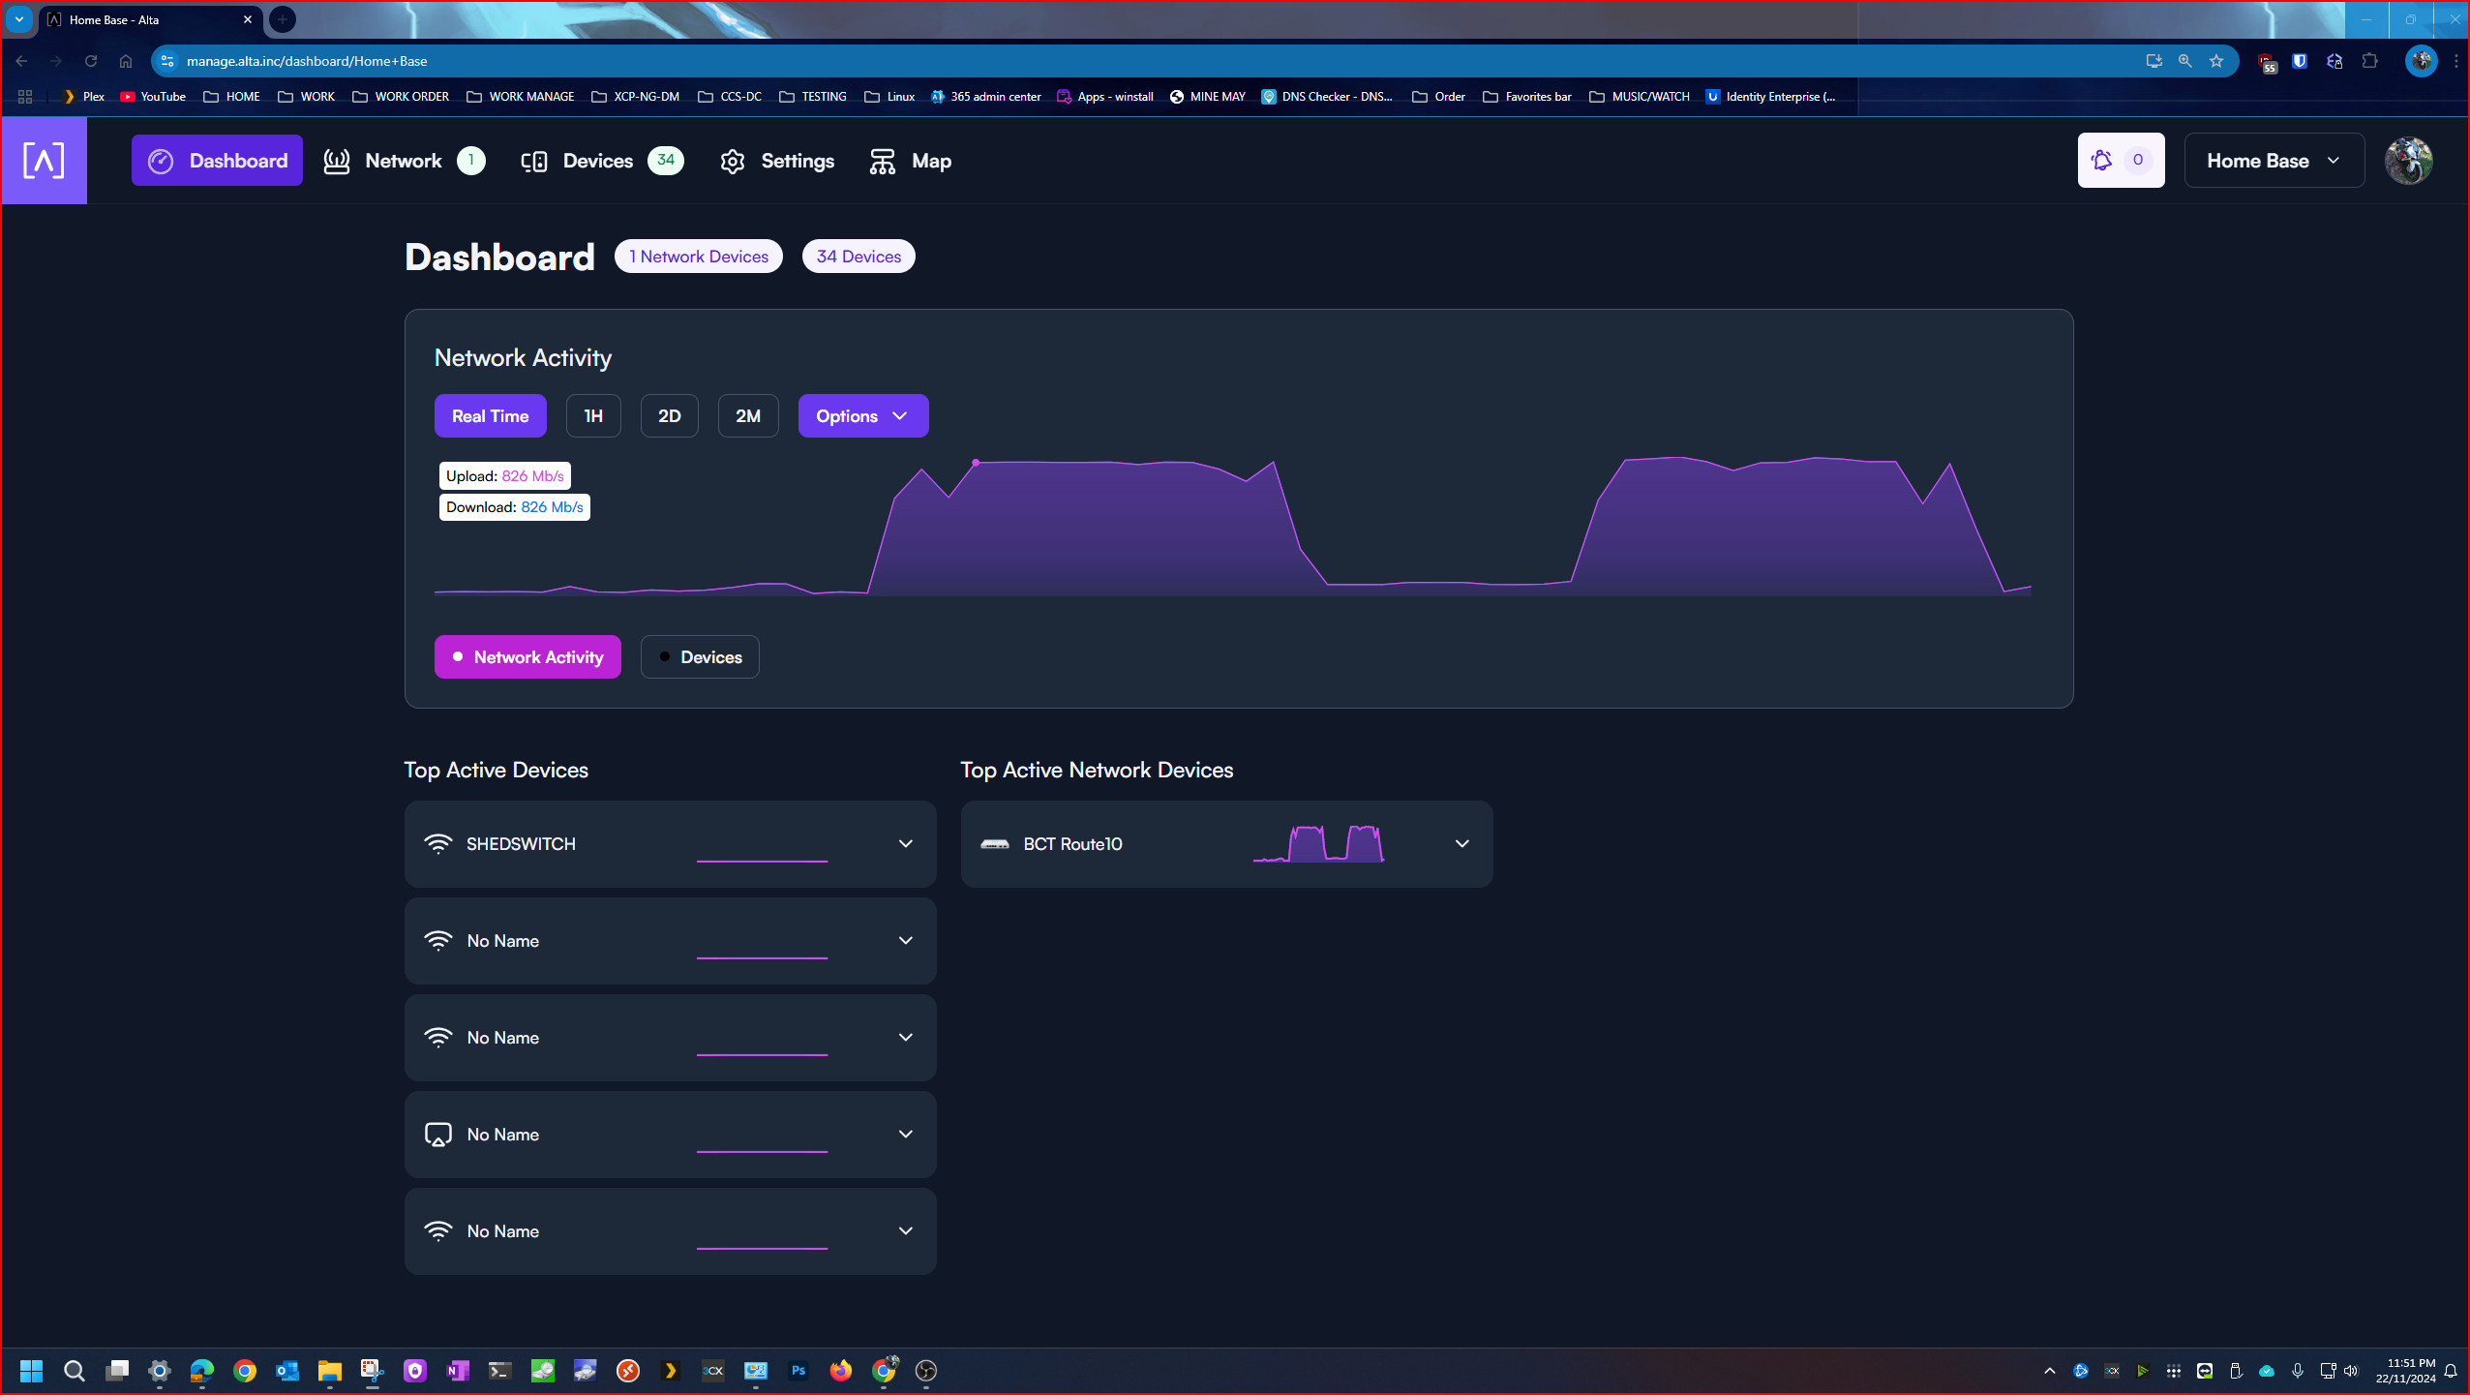Expand the BCT Route10 entry
The width and height of the screenshot is (2470, 1395).
point(1461,844)
